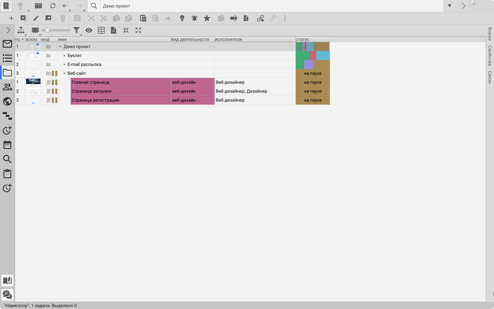Toggle the eye visibility icon in view toolbar
Image resolution: width=494 pixels, height=309 pixels.
pos(89,31)
